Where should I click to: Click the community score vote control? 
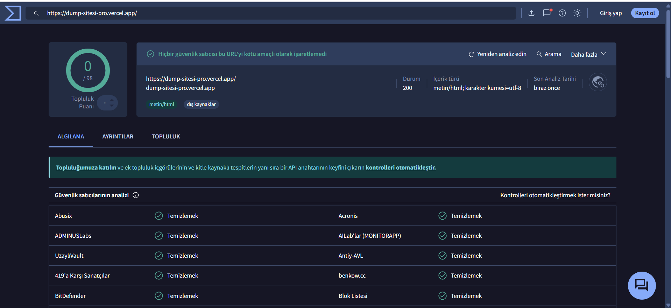tap(107, 103)
